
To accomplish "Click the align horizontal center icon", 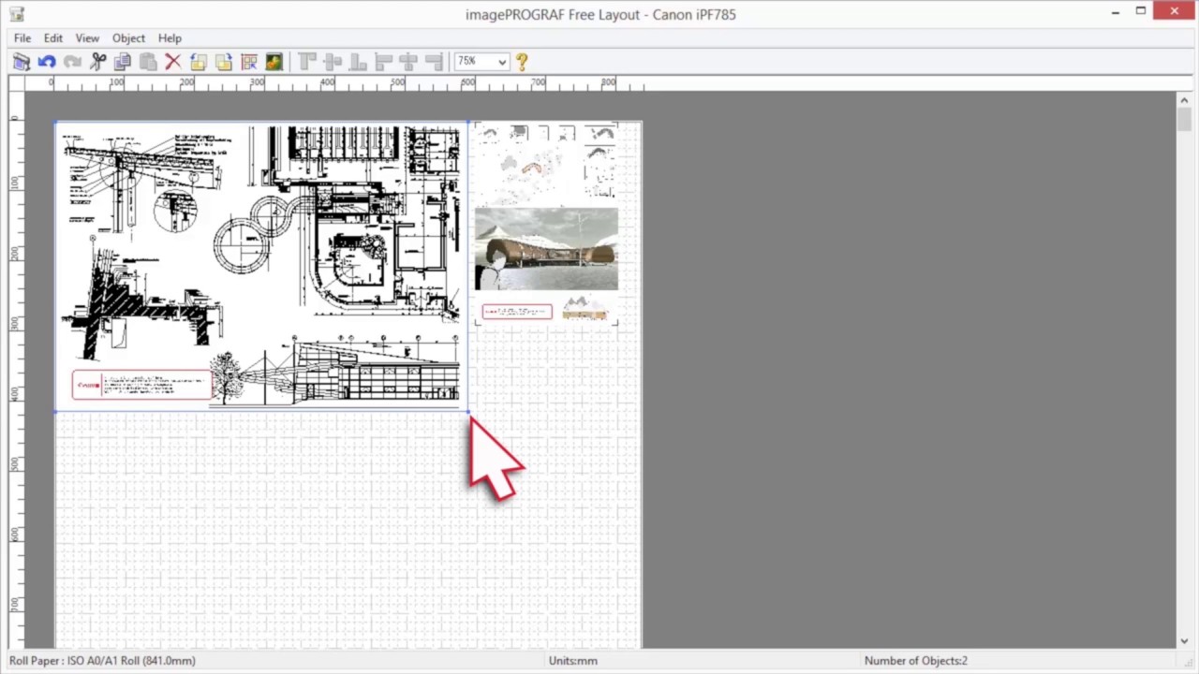I will click(x=408, y=62).
